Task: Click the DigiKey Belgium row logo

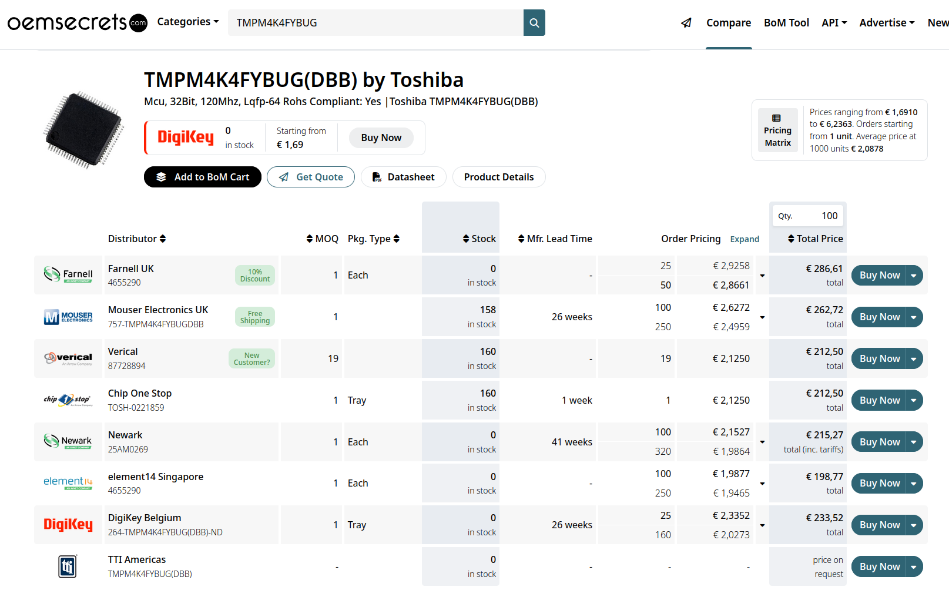Action: click(x=68, y=525)
